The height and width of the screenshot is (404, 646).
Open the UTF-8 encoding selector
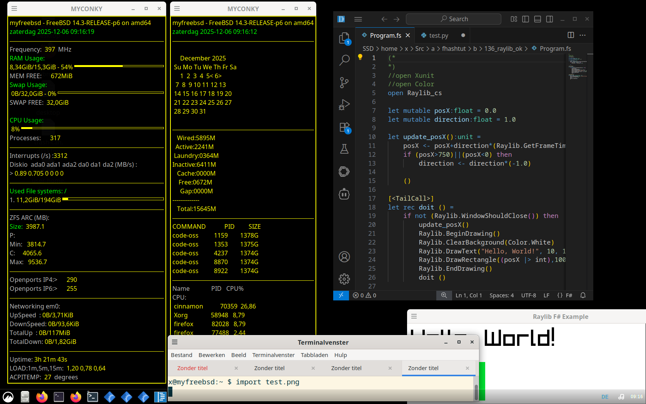[x=528, y=295]
